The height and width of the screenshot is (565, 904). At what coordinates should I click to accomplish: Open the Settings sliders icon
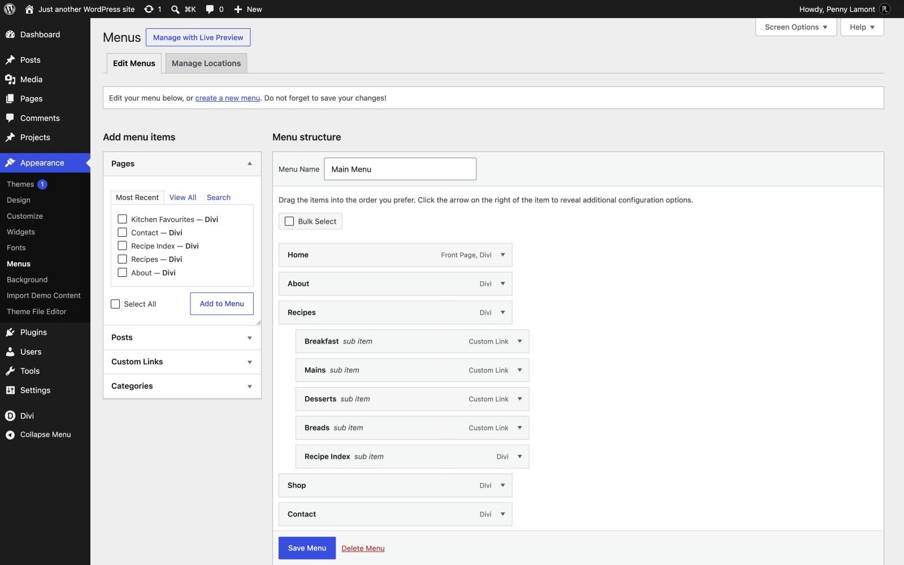click(x=10, y=390)
